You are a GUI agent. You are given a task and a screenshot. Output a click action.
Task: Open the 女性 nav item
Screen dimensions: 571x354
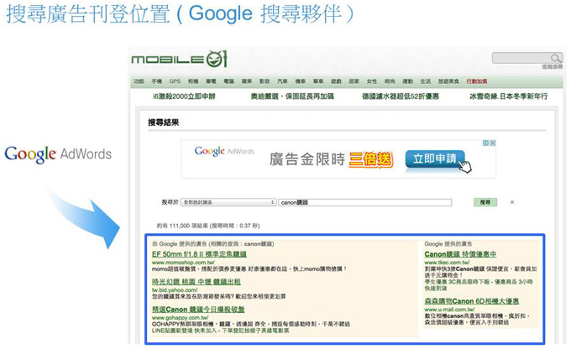pos(372,81)
